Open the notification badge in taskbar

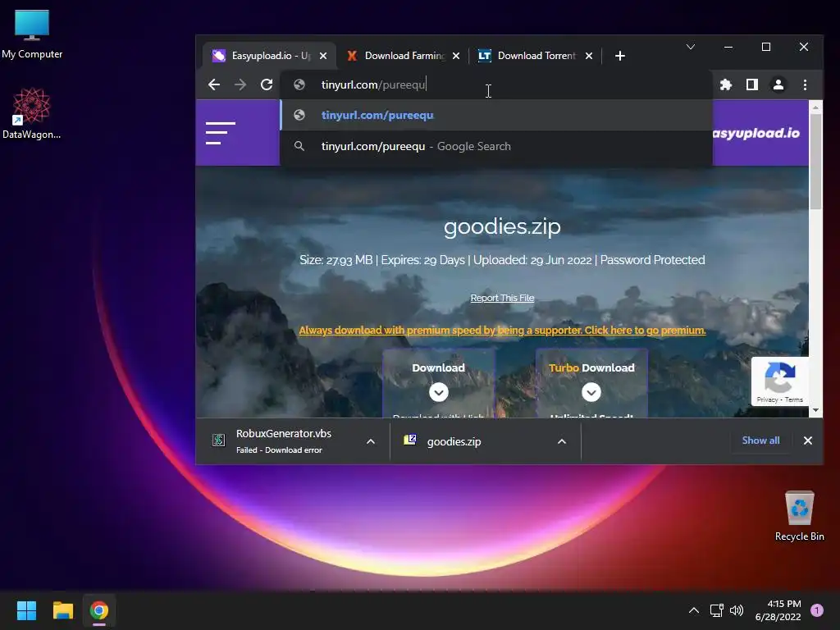[817, 610]
